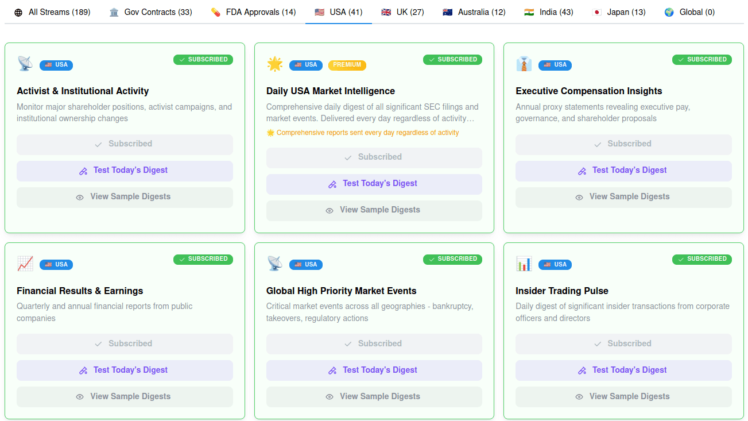Click the necktie icon on Executive Compensation Insights
This screenshot has width=748, height=421.
(x=524, y=63)
